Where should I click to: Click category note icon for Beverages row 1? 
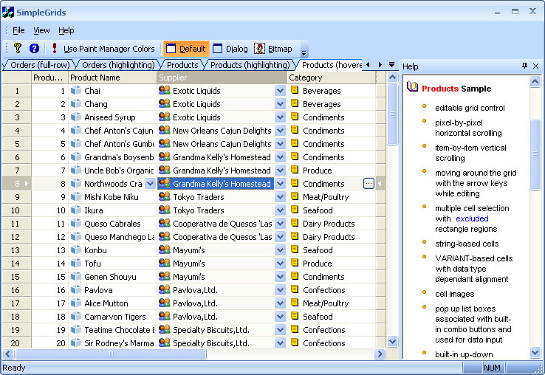295,90
